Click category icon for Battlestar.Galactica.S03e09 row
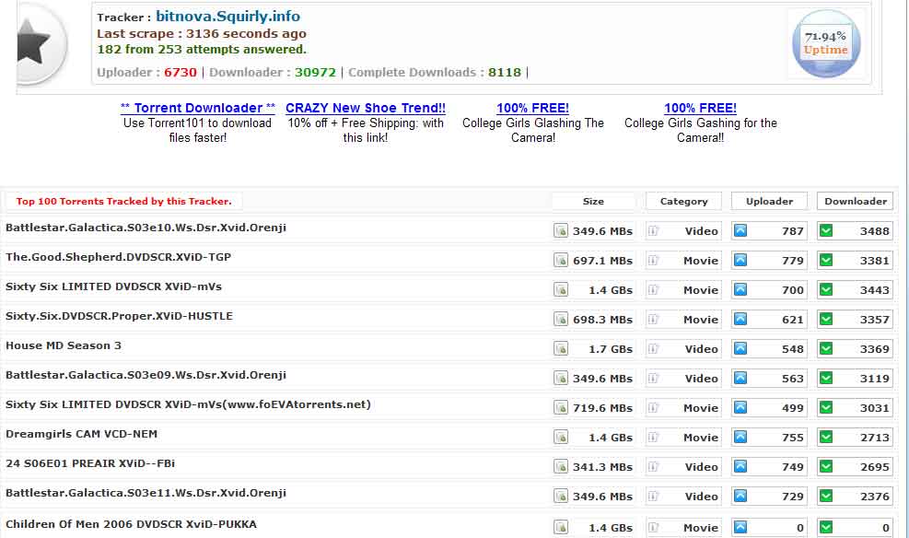The image size is (909, 538). pyautogui.click(x=653, y=378)
